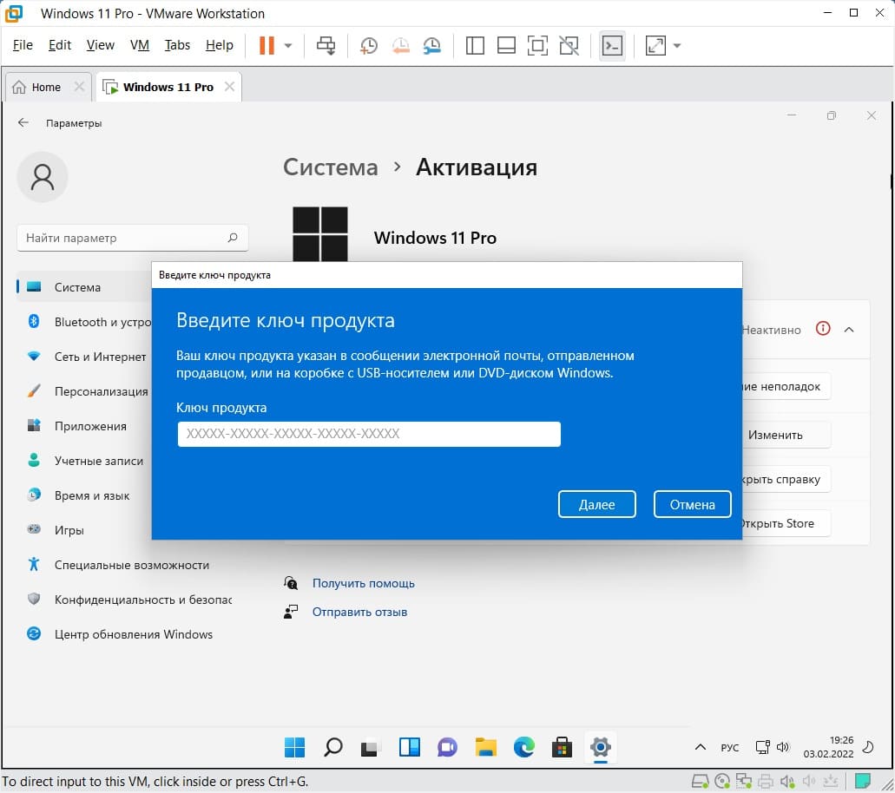The width and height of the screenshot is (895, 793).
Task: Switch to the Windows 11 Pro tab
Action: [x=168, y=88]
